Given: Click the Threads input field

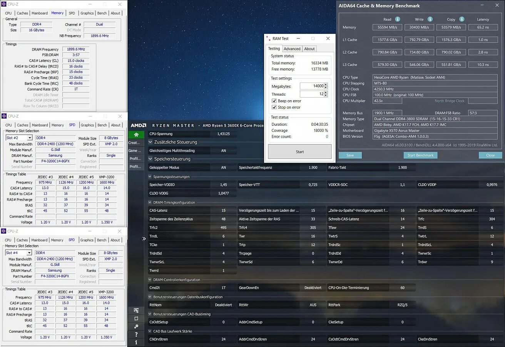Looking at the screenshot, I should point(312,94).
